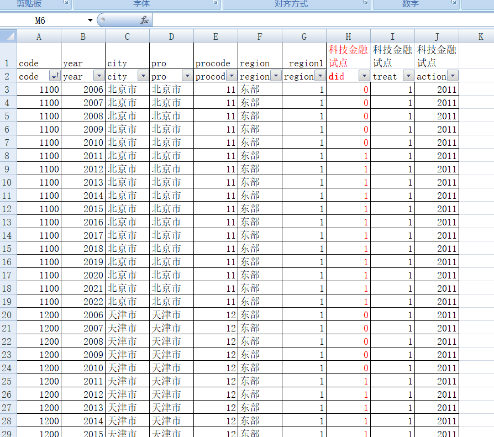Viewport: 494px width, 437px height.
Task: Click year cell 2016 in row 13
Action: click(83, 222)
